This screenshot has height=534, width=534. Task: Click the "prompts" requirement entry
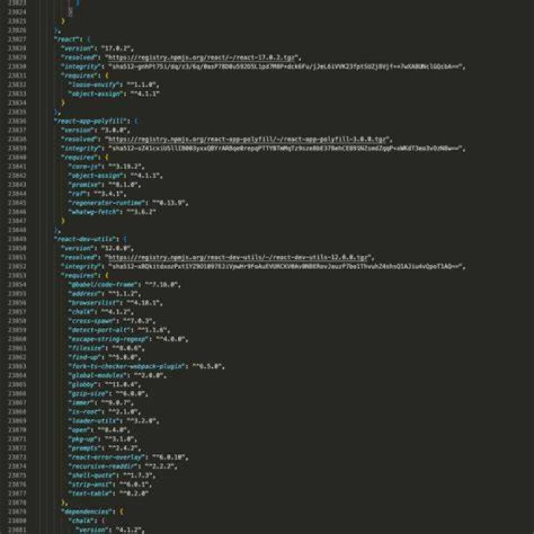point(105,448)
